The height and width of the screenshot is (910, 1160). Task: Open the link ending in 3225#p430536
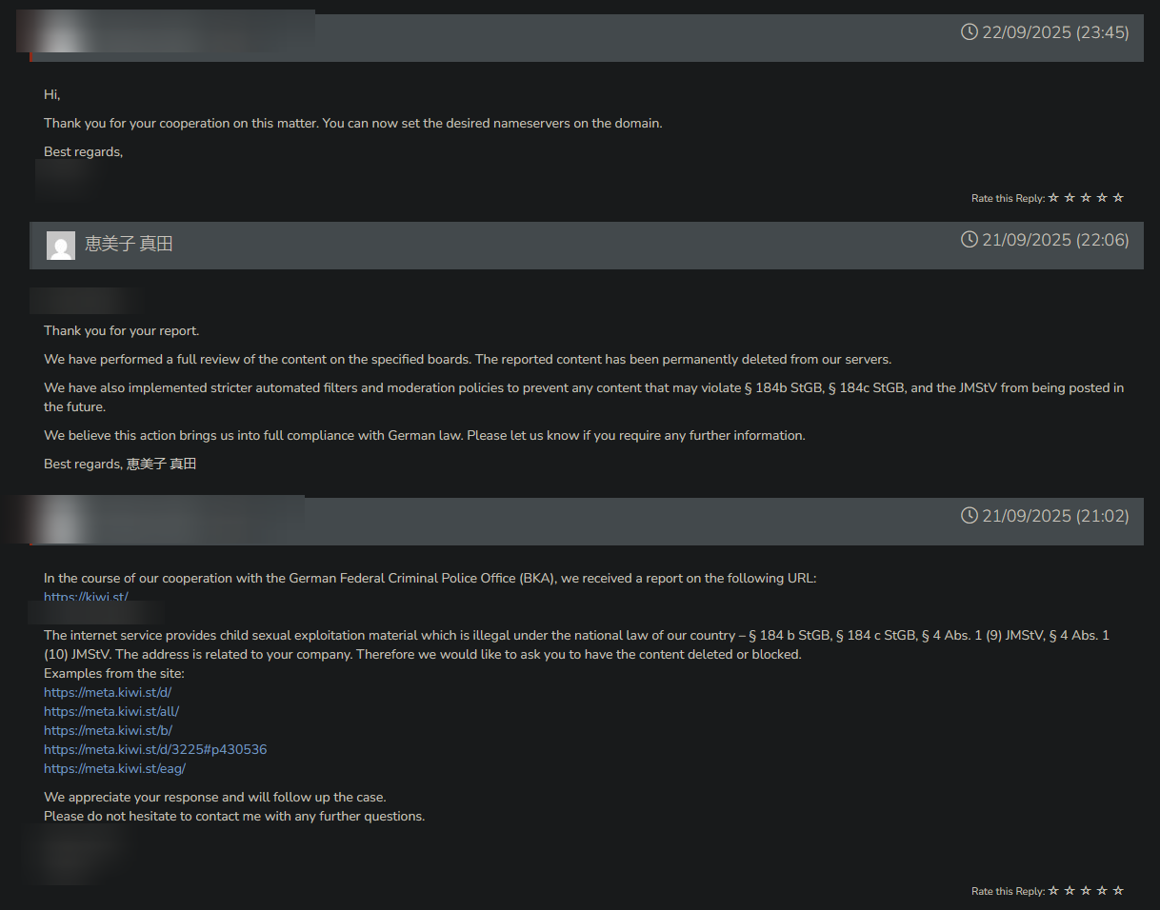155,749
